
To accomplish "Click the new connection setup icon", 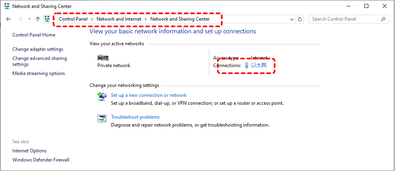I will pyautogui.click(x=102, y=96).
